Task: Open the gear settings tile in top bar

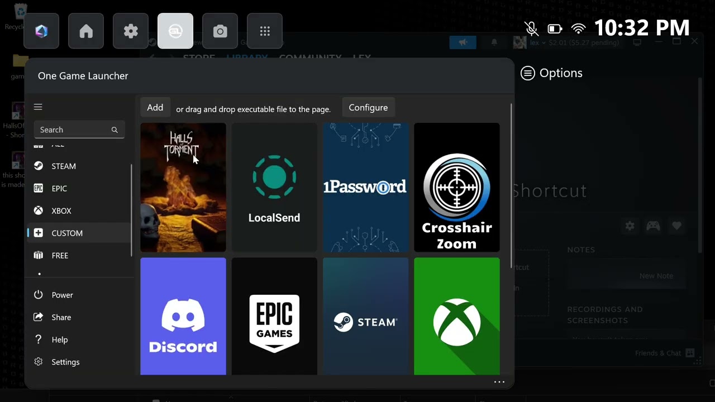Action: coord(131,31)
